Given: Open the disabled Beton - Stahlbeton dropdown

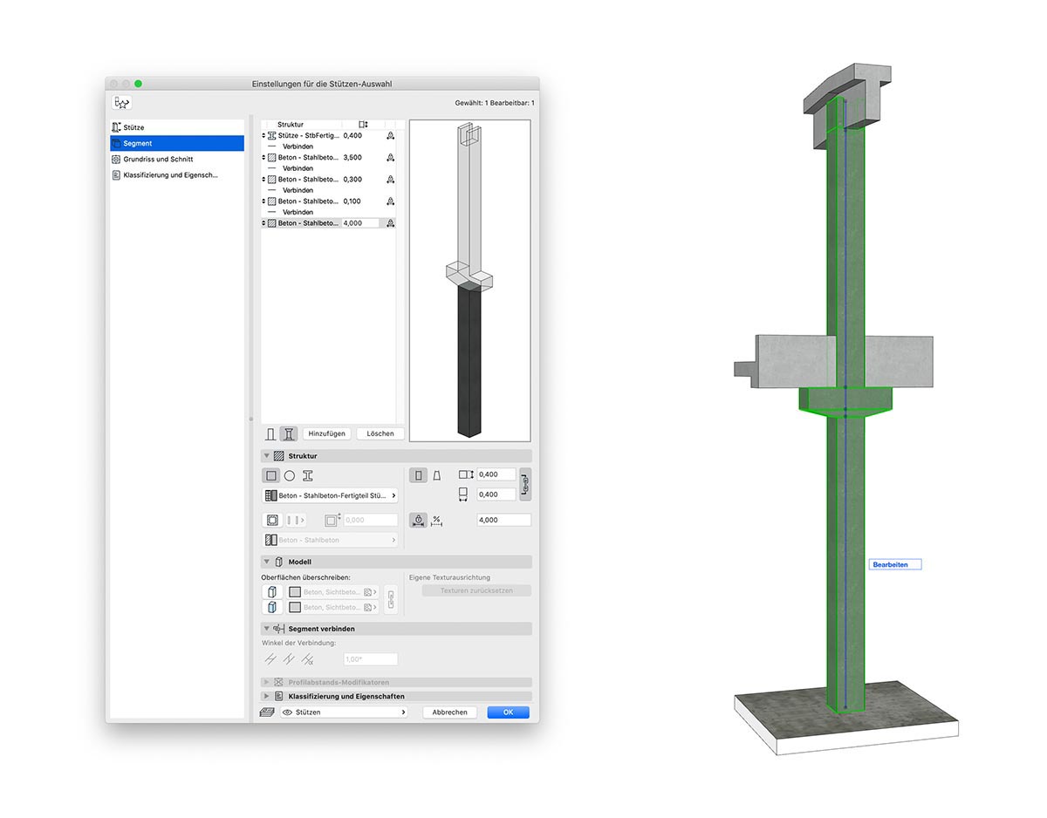Looking at the screenshot, I should [330, 540].
